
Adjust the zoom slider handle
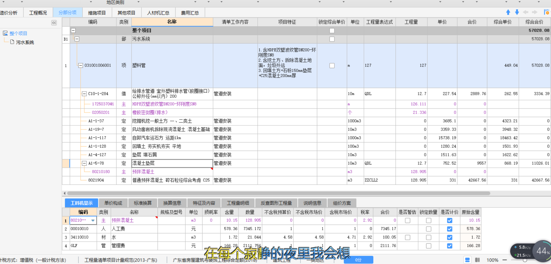click(525, 260)
